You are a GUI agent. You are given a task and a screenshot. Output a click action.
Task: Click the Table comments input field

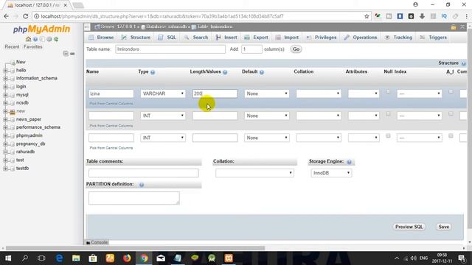[144, 173]
